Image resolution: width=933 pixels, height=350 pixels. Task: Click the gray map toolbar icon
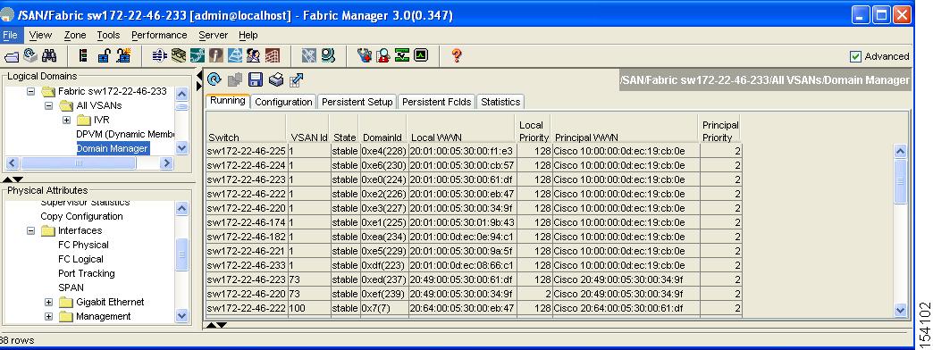309,56
